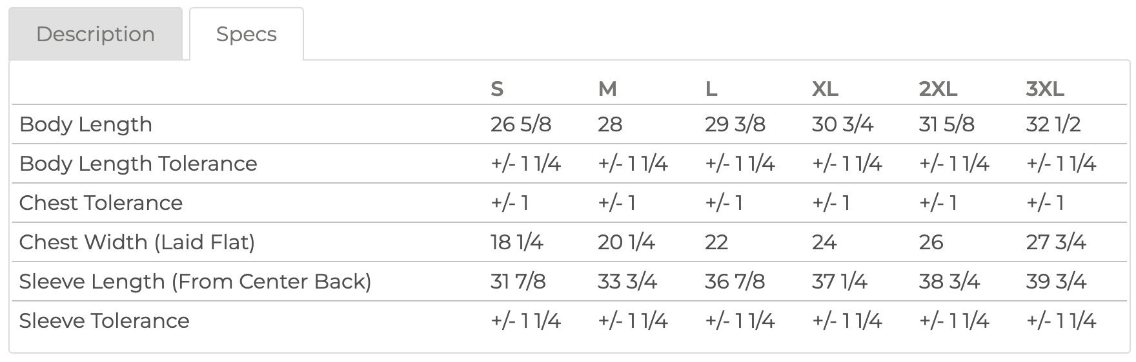Click the 26 5/8 body length value
The width and height of the screenshot is (1136, 362).
click(521, 124)
